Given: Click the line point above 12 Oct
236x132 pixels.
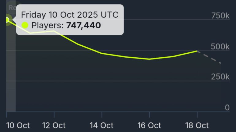Looking at the screenshot, I should click(x=54, y=31).
